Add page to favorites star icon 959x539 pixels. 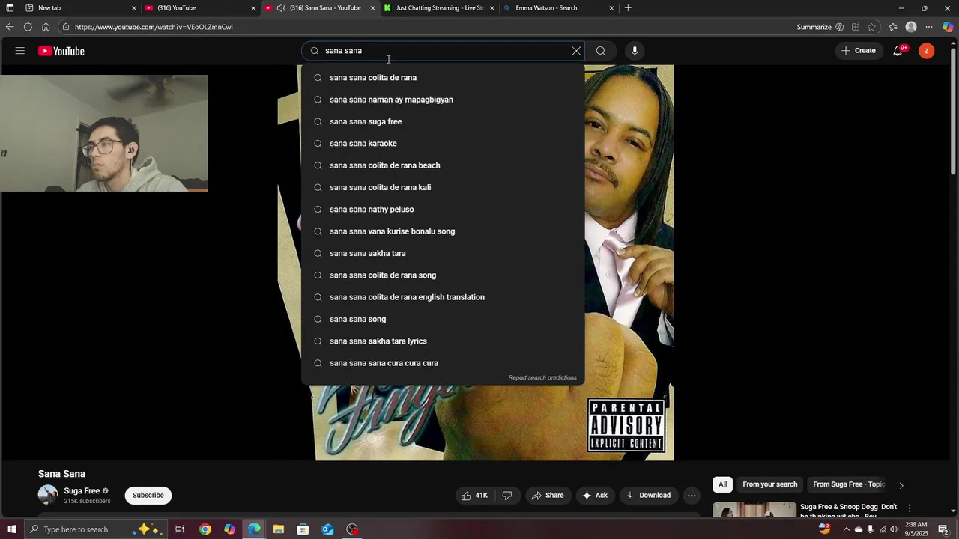871,27
